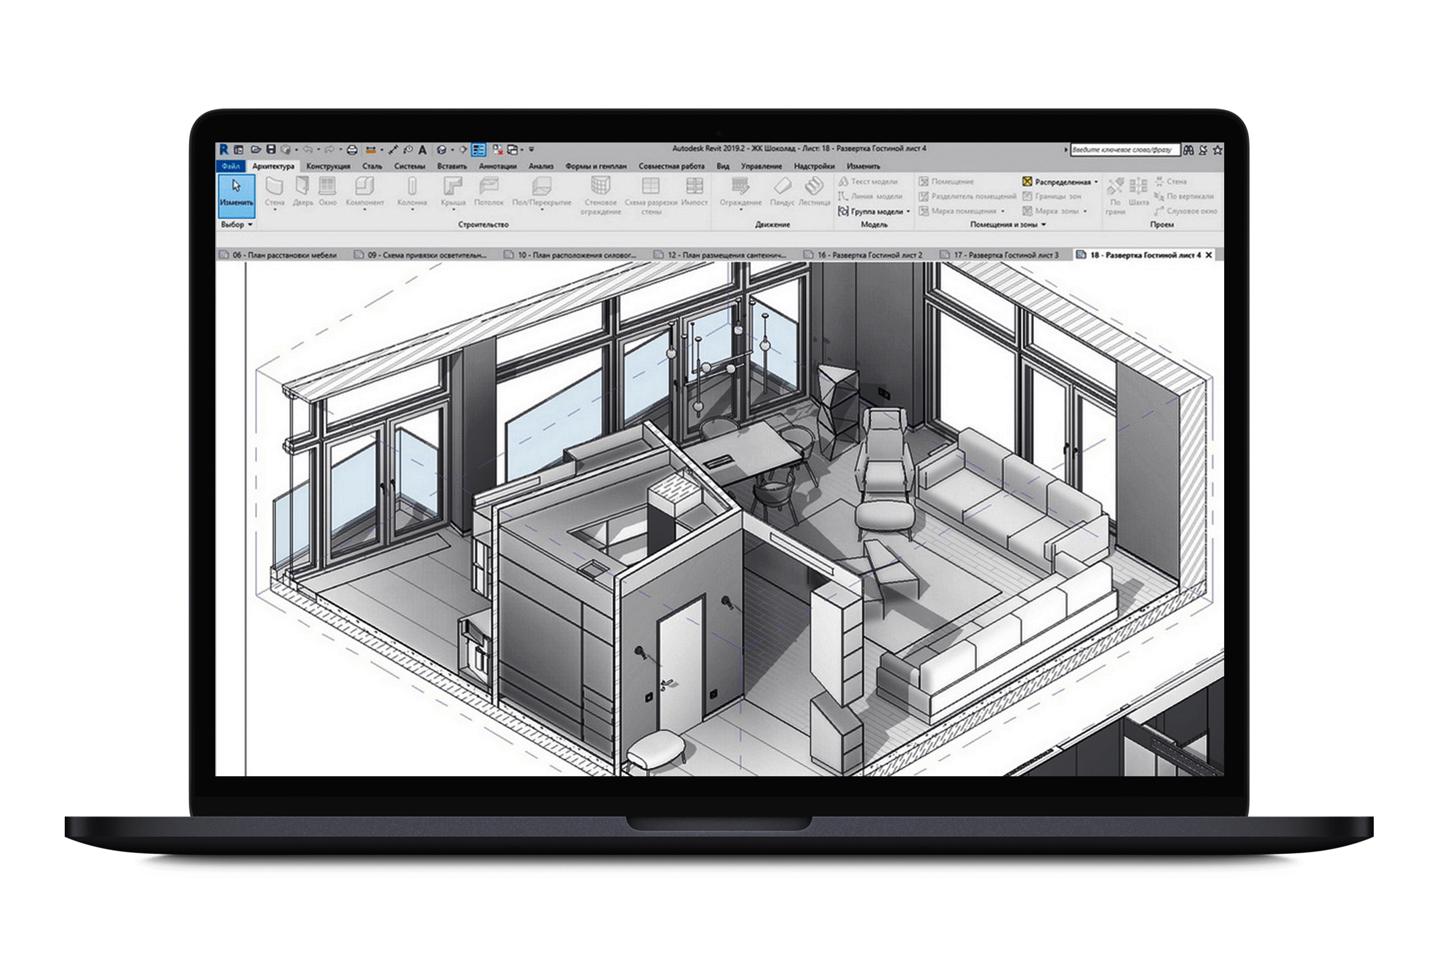Open the Распределенная dropdown

tap(1096, 182)
